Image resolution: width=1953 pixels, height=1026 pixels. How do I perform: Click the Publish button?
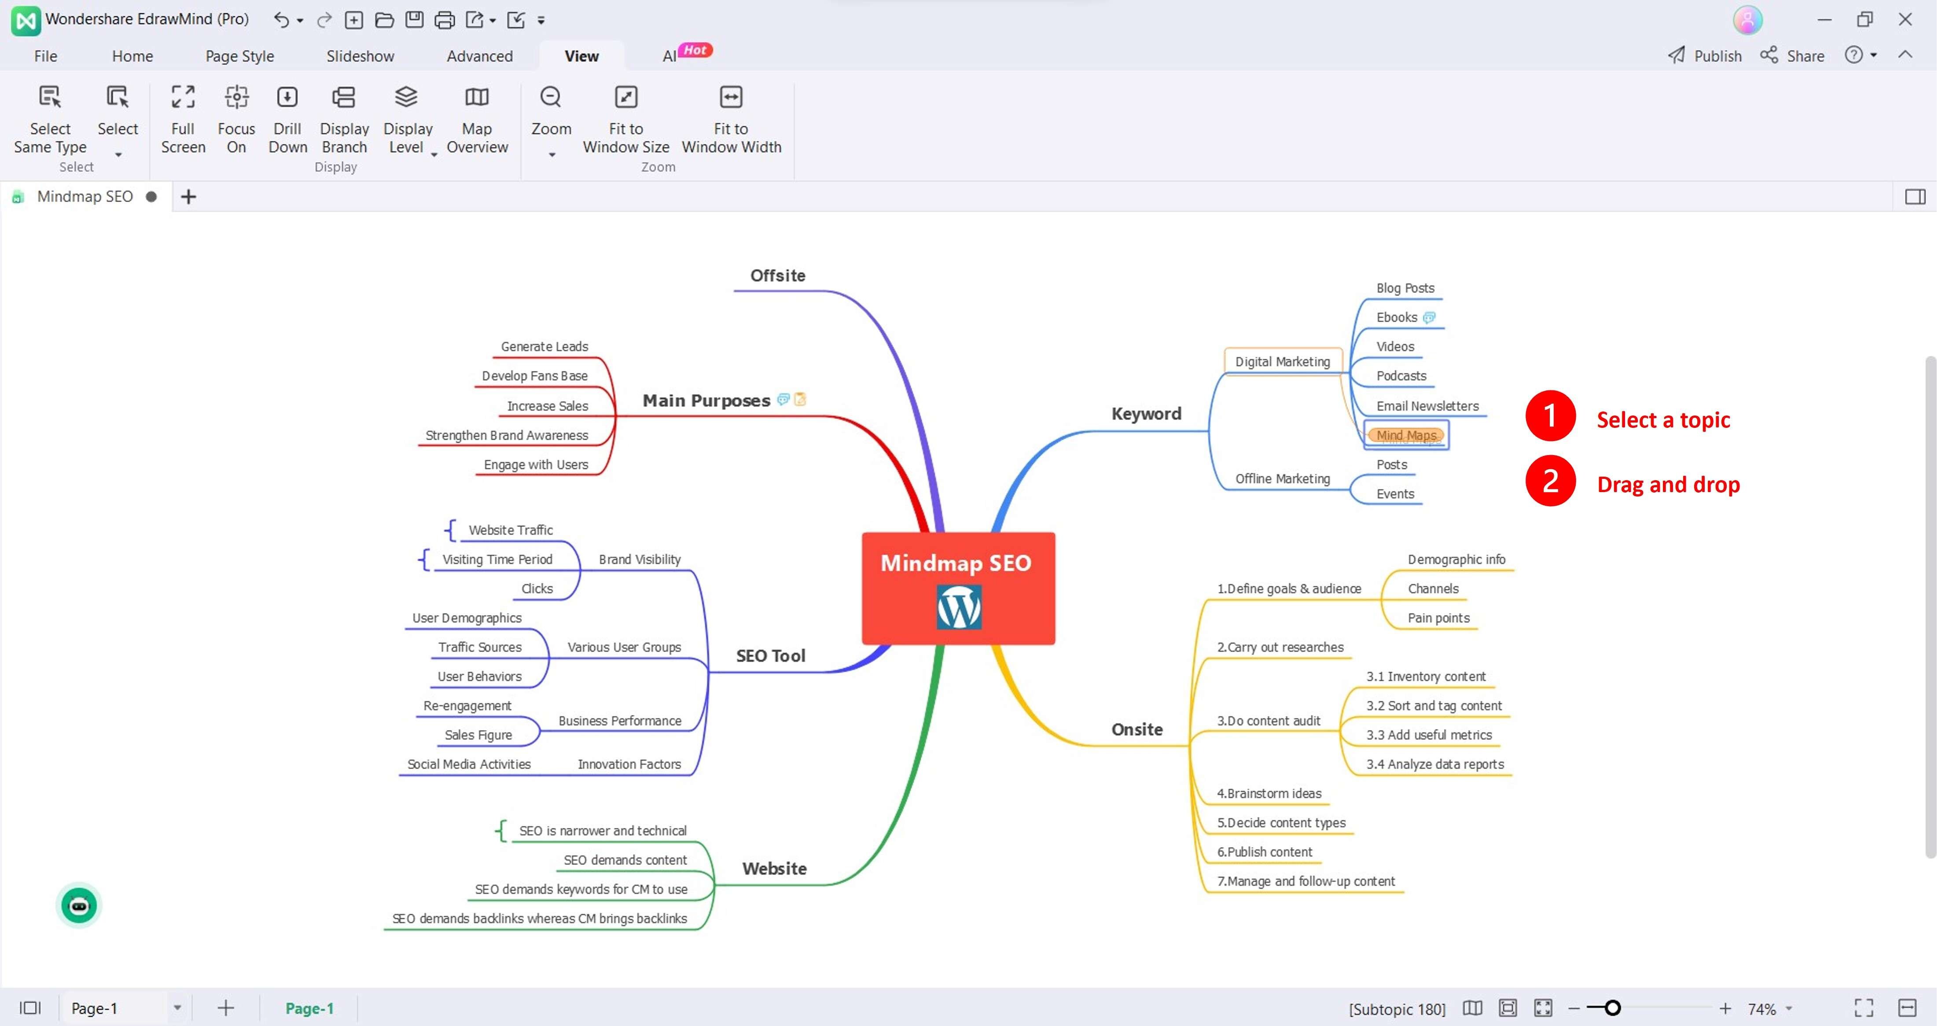(1705, 56)
